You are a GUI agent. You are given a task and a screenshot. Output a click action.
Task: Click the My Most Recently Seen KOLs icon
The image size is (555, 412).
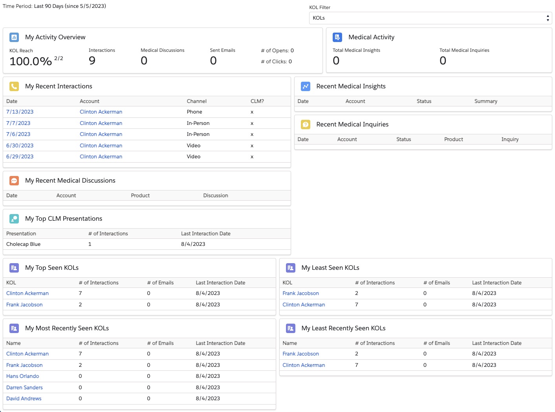coord(14,328)
